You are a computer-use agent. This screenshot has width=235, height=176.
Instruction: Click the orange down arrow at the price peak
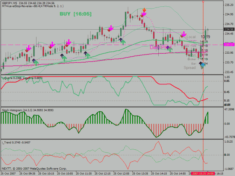tap(144, 10)
